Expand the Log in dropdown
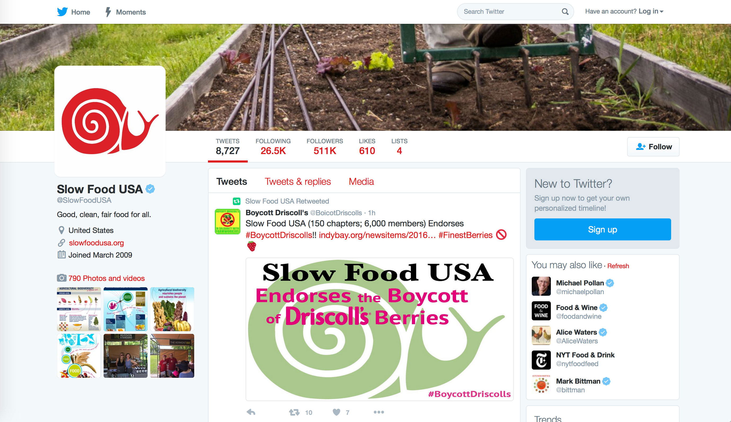 click(x=651, y=11)
